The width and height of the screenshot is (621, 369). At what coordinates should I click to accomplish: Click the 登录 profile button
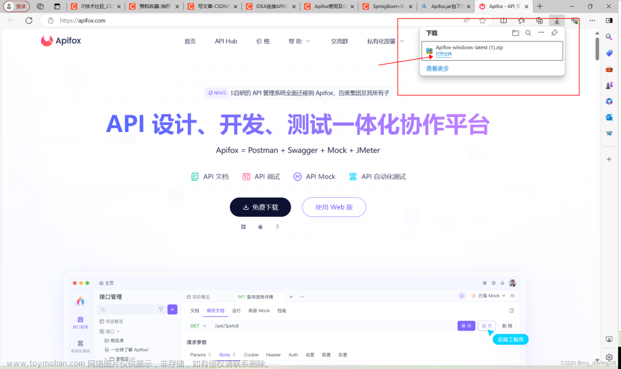(x=17, y=6)
